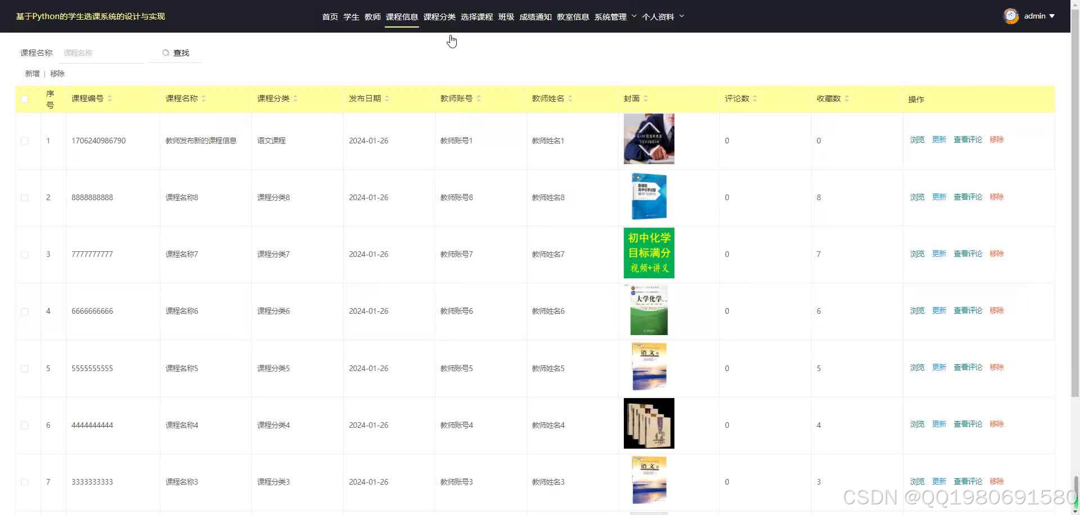Sort by 收藏数 column arrows
The height and width of the screenshot is (515, 1080).
pyautogui.click(x=847, y=98)
